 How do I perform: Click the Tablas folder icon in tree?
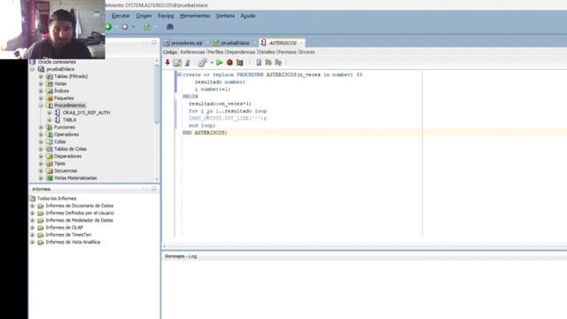[50, 77]
